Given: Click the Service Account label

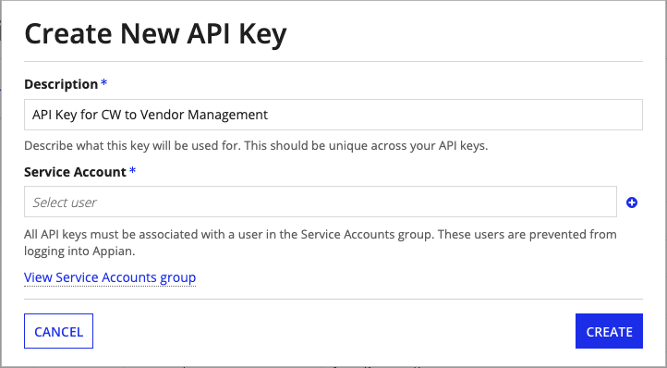Looking at the screenshot, I should [75, 172].
